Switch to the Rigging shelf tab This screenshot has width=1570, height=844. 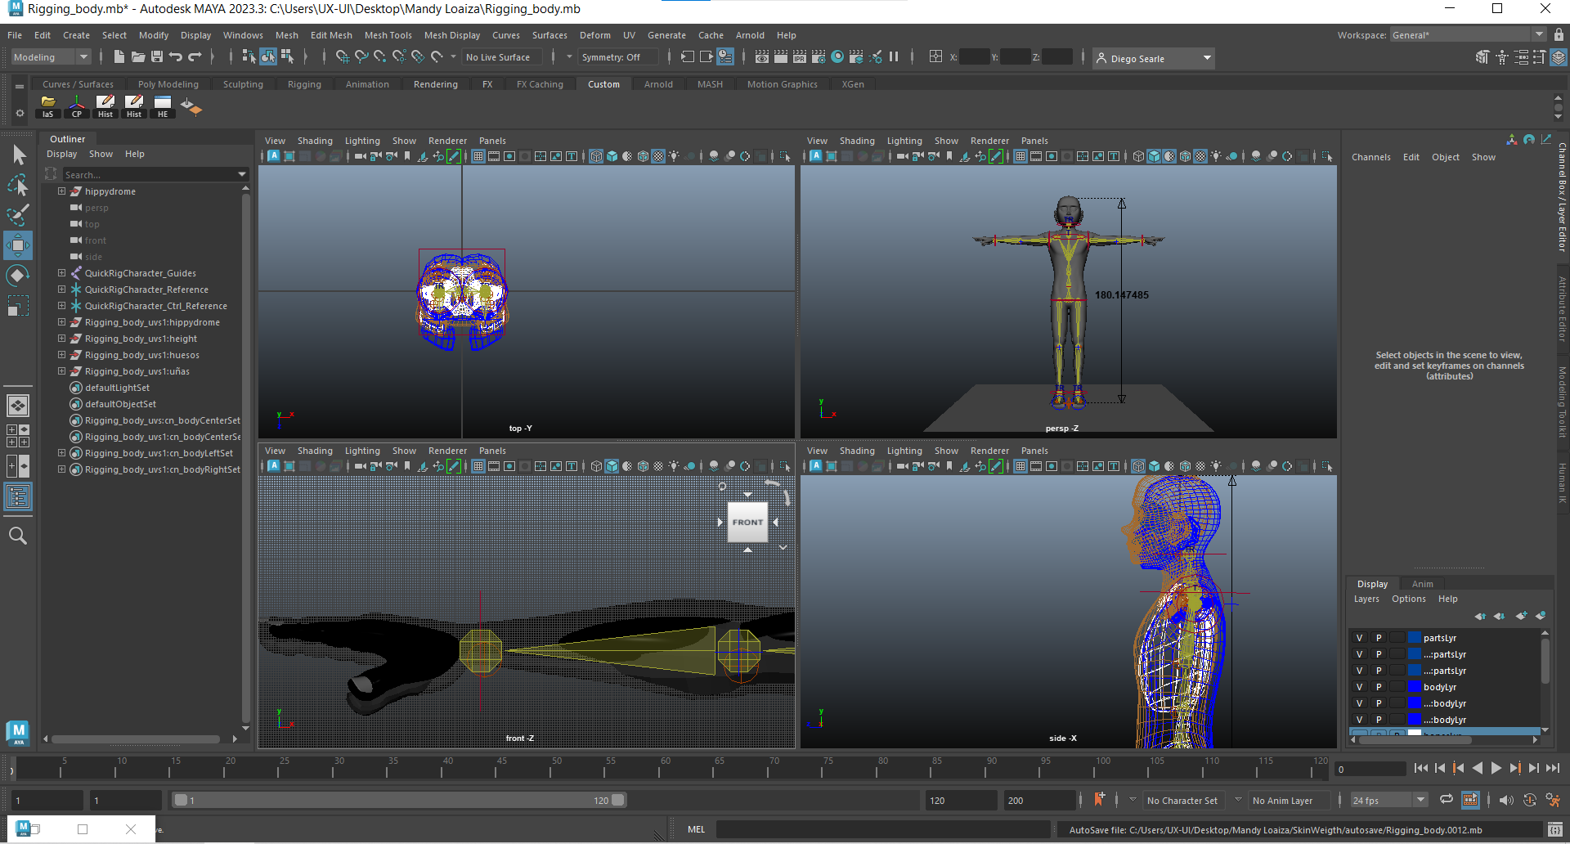(304, 84)
